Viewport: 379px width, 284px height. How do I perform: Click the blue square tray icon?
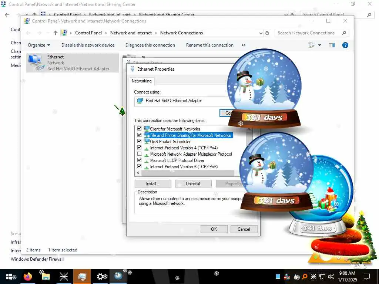point(278,277)
